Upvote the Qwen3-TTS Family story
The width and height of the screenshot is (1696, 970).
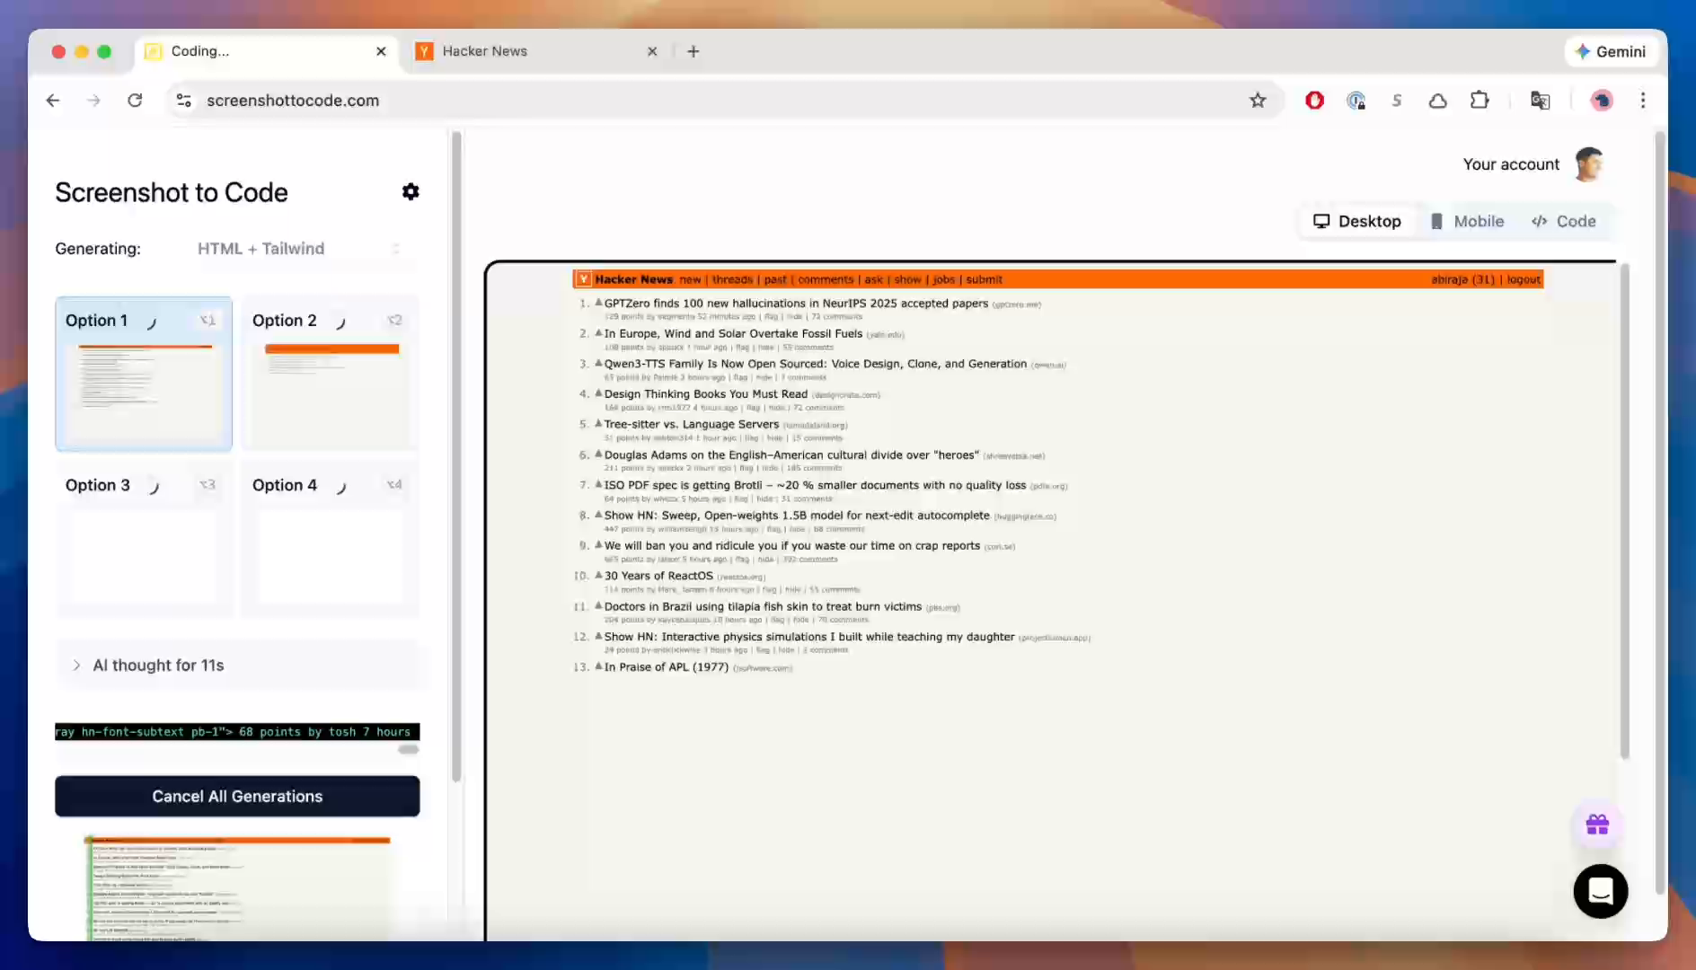598,363
